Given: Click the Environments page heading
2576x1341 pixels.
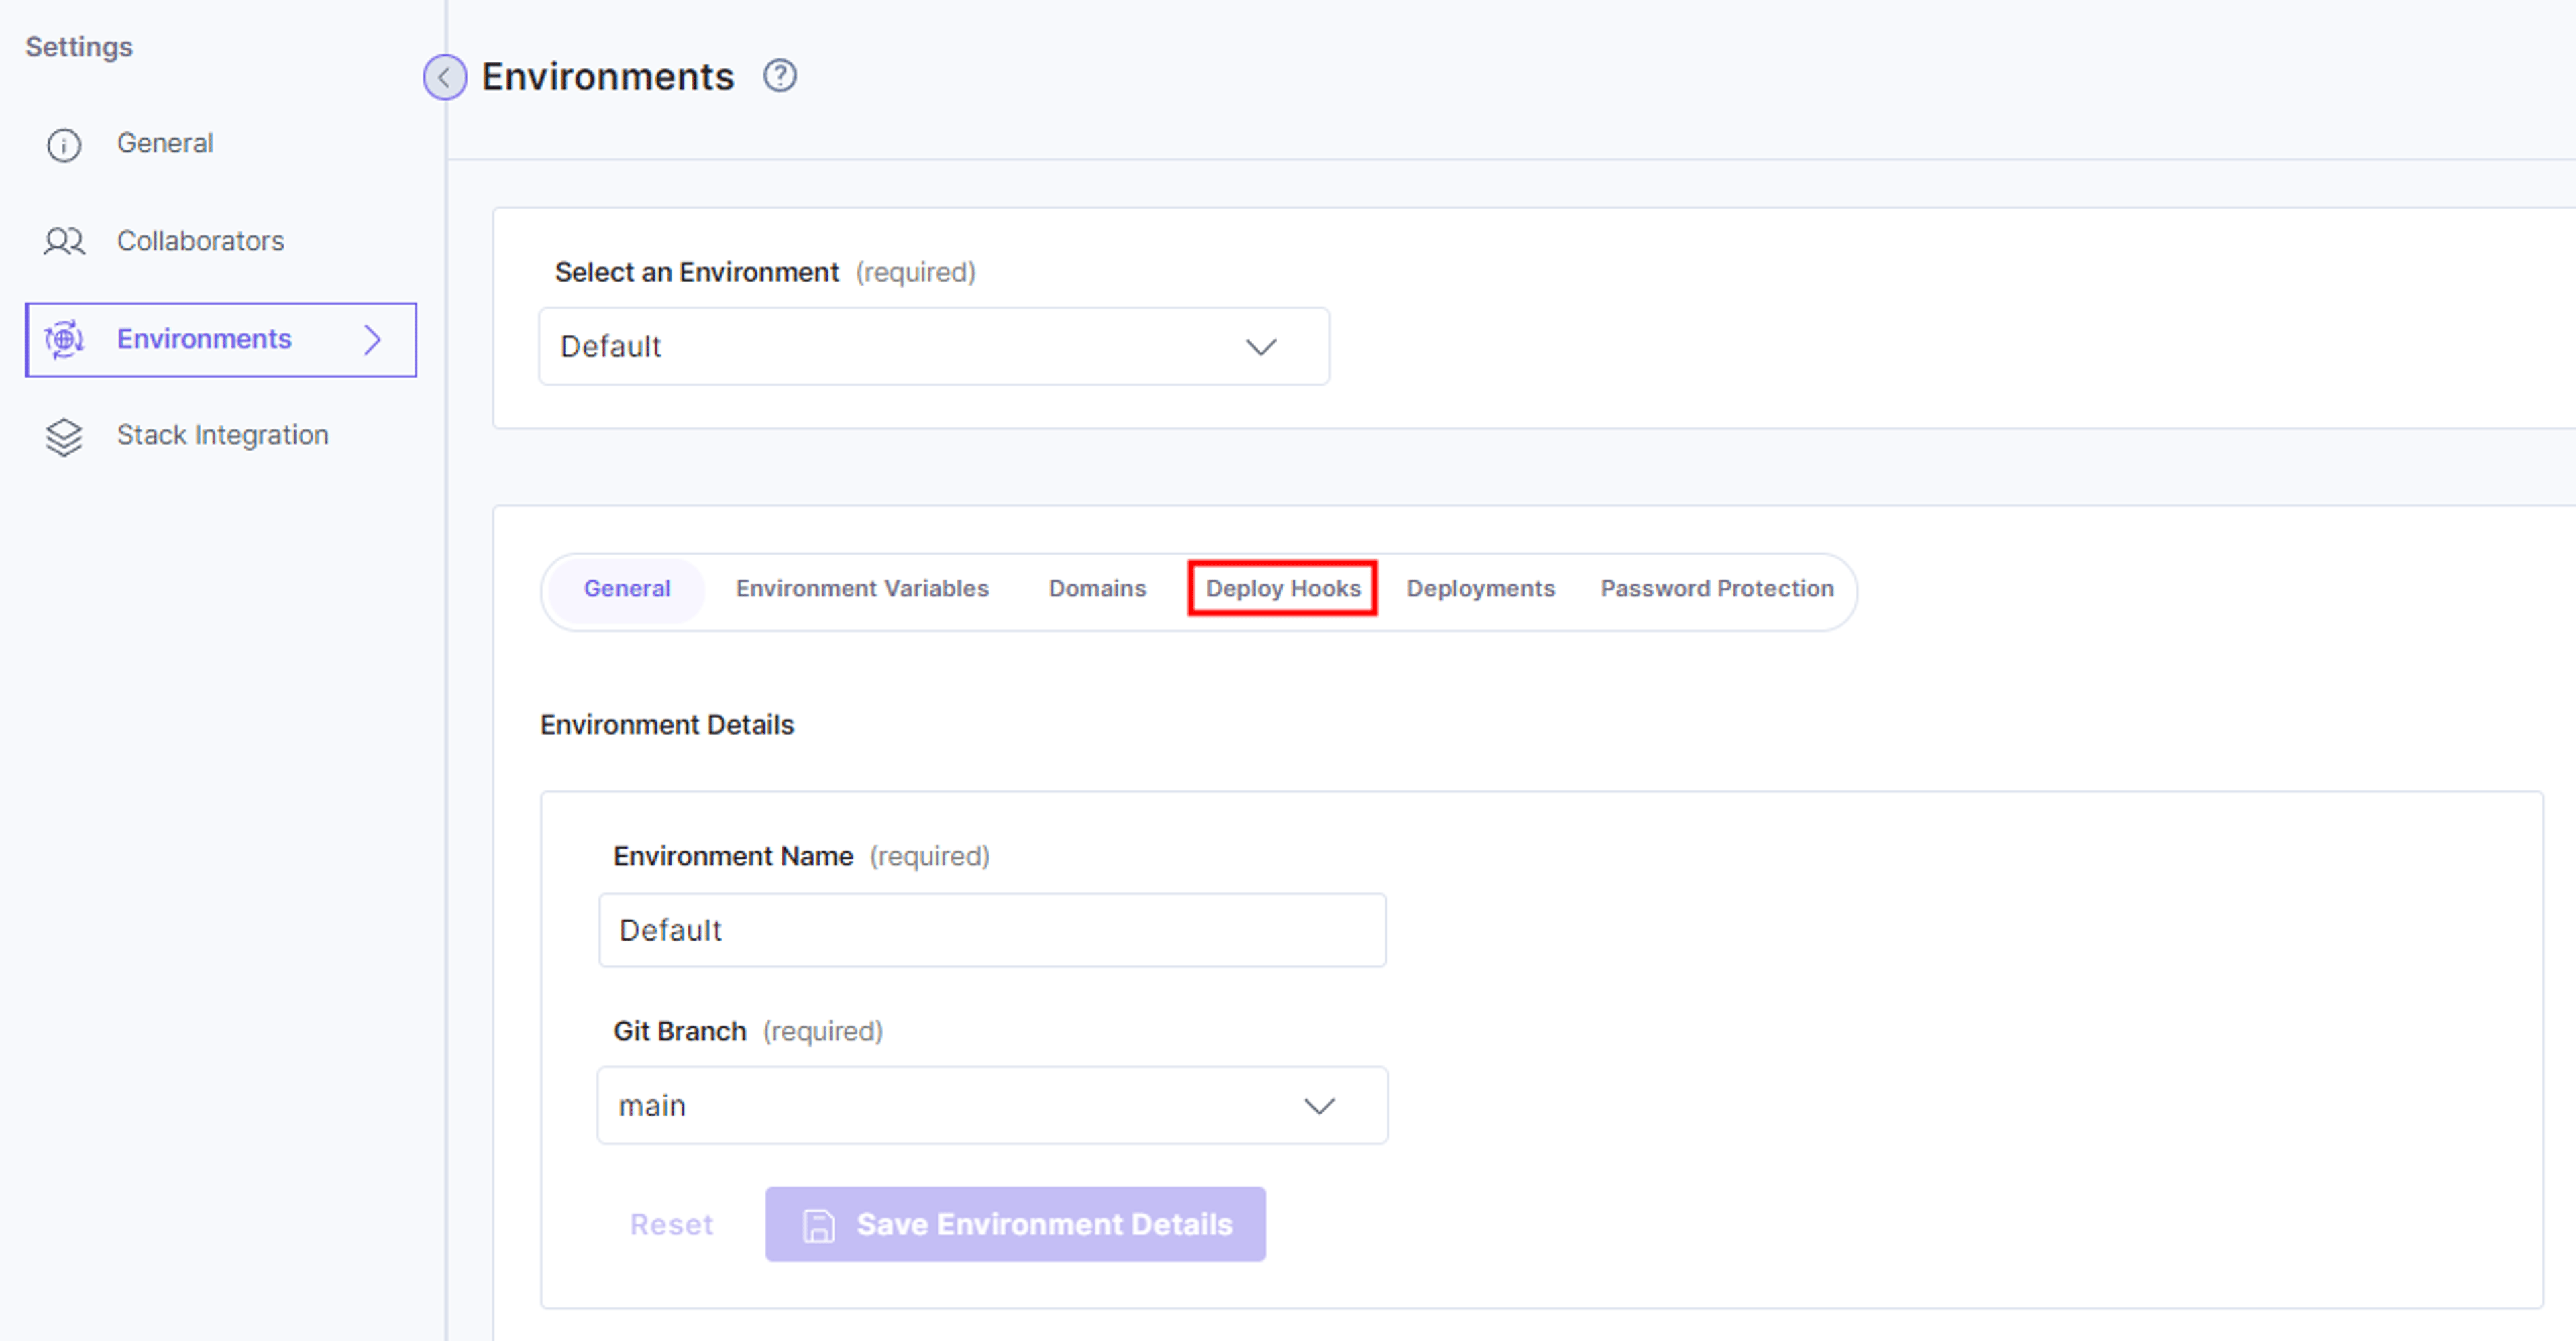Looking at the screenshot, I should [x=608, y=77].
